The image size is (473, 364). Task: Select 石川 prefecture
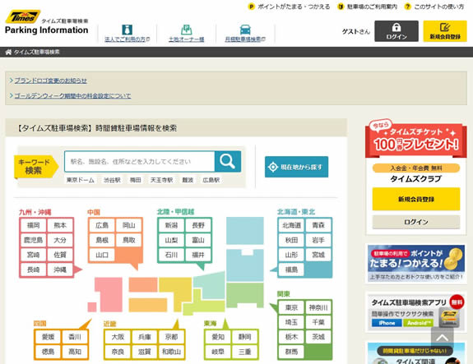[171, 255]
